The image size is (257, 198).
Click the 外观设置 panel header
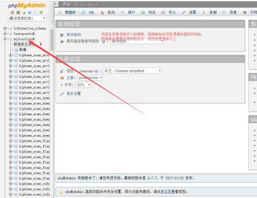point(150,59)
